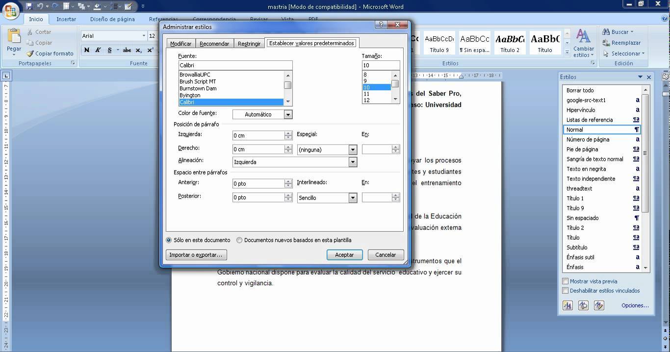Click the Save icon in quick access toolbar

29,6
